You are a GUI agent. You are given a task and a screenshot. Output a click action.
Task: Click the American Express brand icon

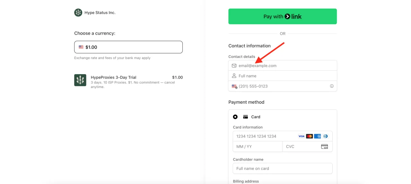point(317,136)
